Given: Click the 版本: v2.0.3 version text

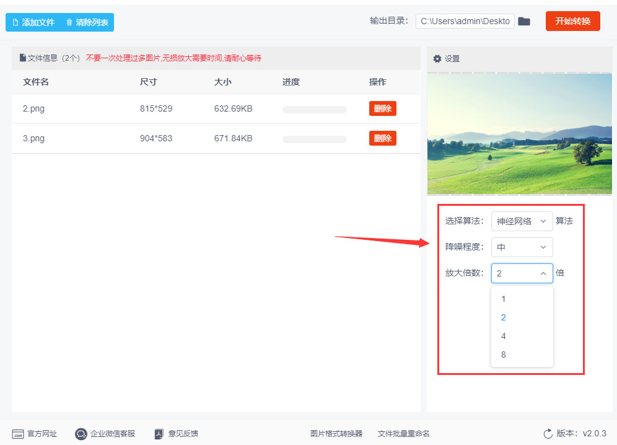Looking at the screenshot, I should click(x=581, y=434).
